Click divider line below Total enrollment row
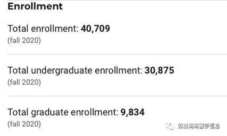Image resolution: width=227 pixels, height=136 pixels. pyautogui.click(x=117, y=54)
